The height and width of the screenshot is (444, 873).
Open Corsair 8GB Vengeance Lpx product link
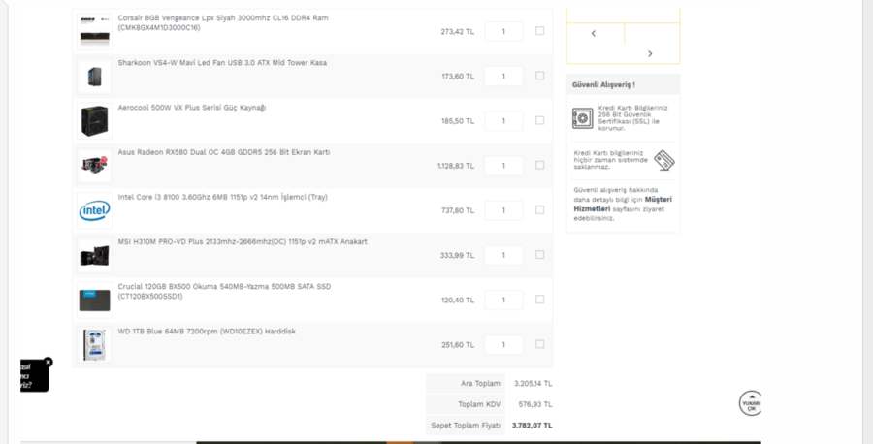coord(223,23)
